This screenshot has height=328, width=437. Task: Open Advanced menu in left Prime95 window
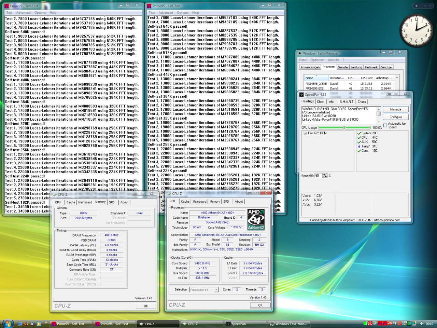[23, 13]
